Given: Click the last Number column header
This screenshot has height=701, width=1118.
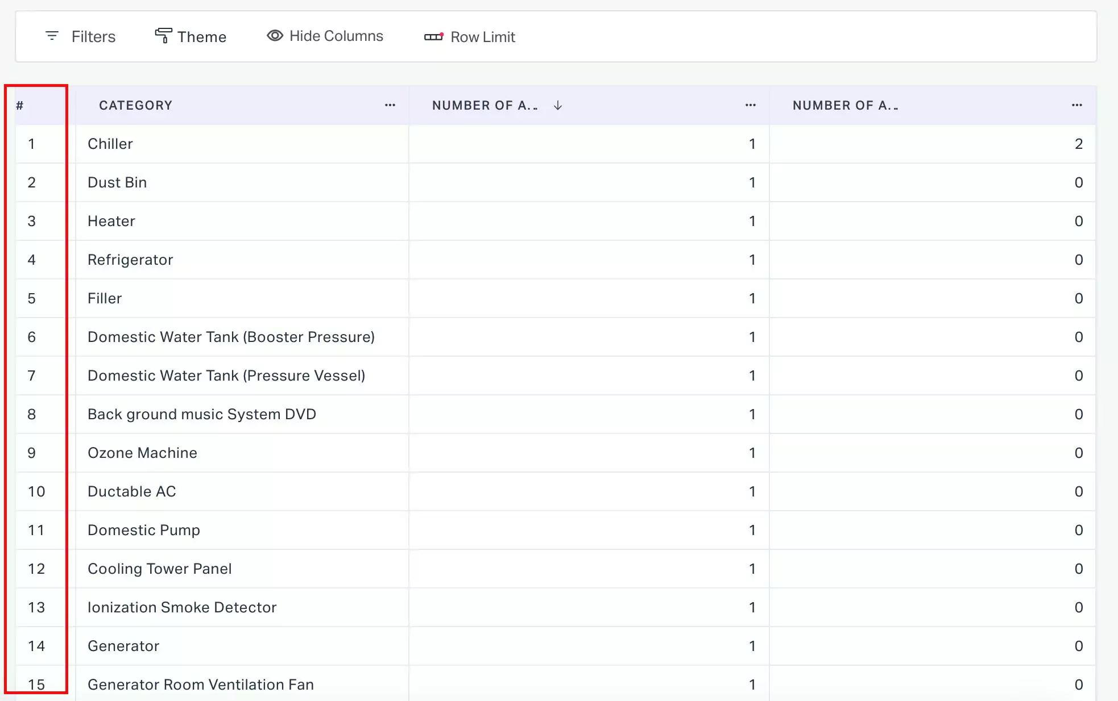Looking at the screenshot, I should tap(845, 105).
